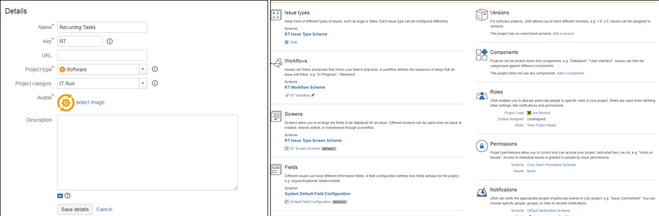Open the Default Field Configuration link
Image resolution: width=659 pixels, height=216 pixels.
pos(310,202)
